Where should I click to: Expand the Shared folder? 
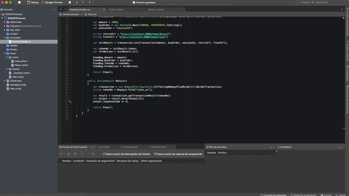7,69
